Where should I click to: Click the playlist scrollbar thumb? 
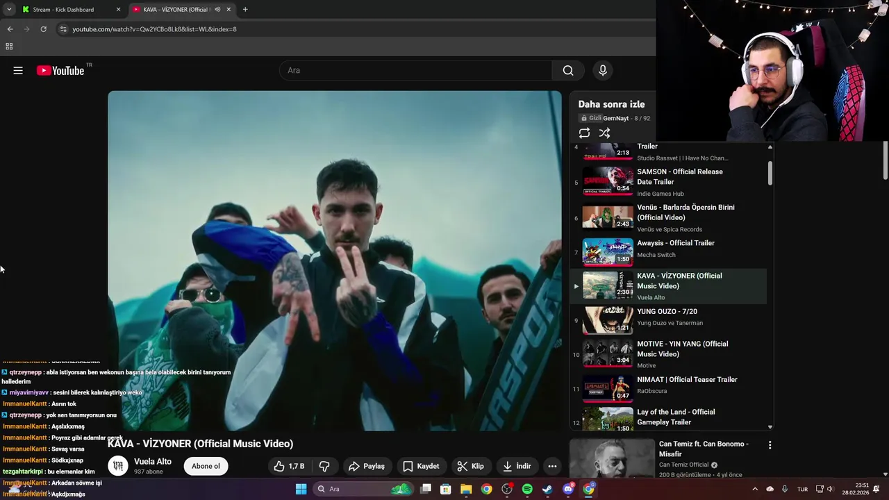(770, 173)
